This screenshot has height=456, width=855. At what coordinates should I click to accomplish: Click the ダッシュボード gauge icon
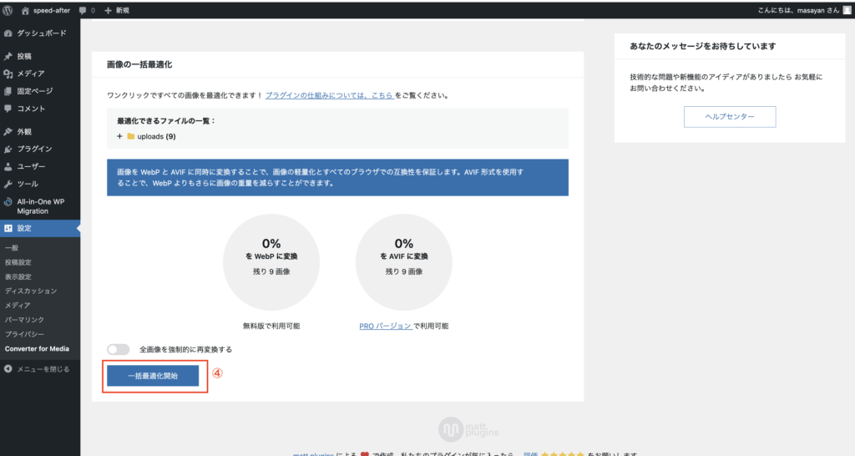point(8,33)
